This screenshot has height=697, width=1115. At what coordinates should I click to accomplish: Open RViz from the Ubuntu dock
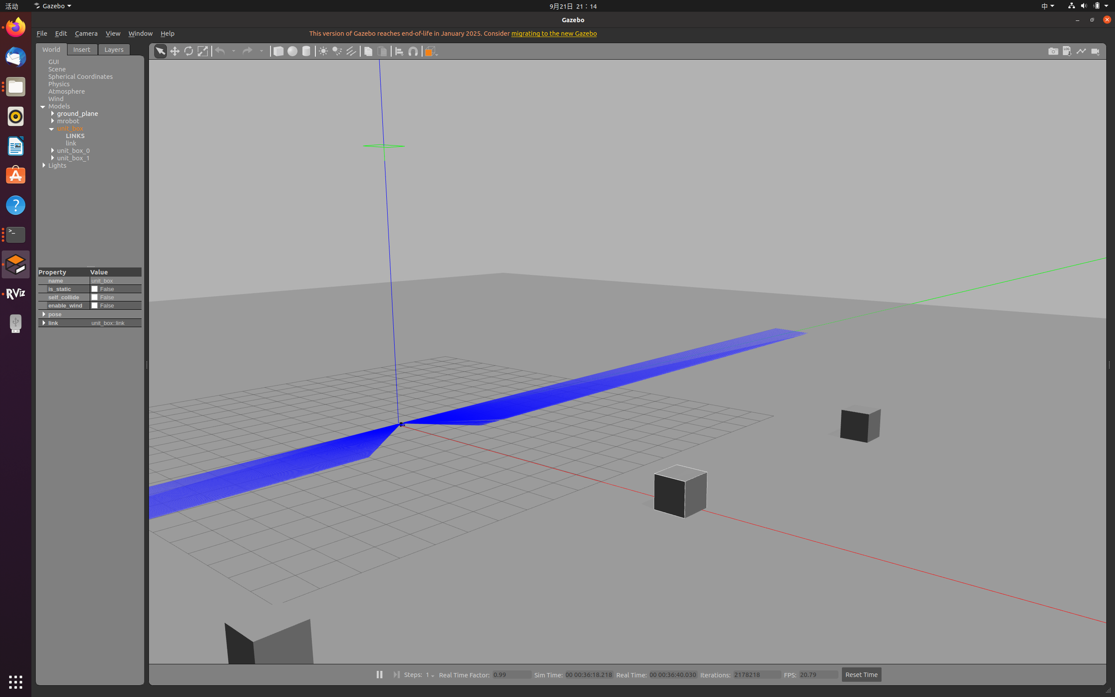[x=16, y=294]
